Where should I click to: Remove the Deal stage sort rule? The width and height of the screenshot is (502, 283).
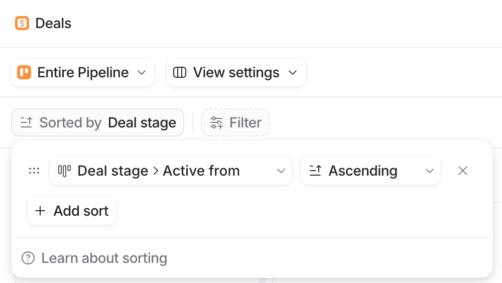tap(463, 171)
